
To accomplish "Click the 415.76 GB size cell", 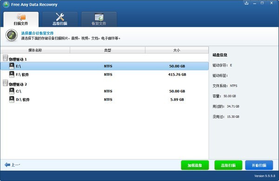I will coord(177,74).
